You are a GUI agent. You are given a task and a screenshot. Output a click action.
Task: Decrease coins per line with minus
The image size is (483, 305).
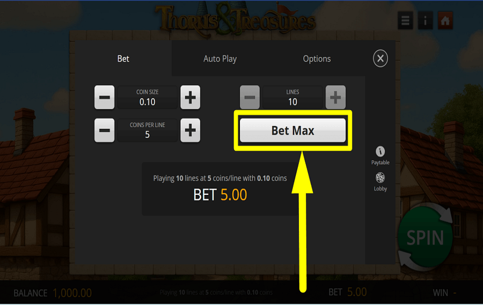pos(105,130)
